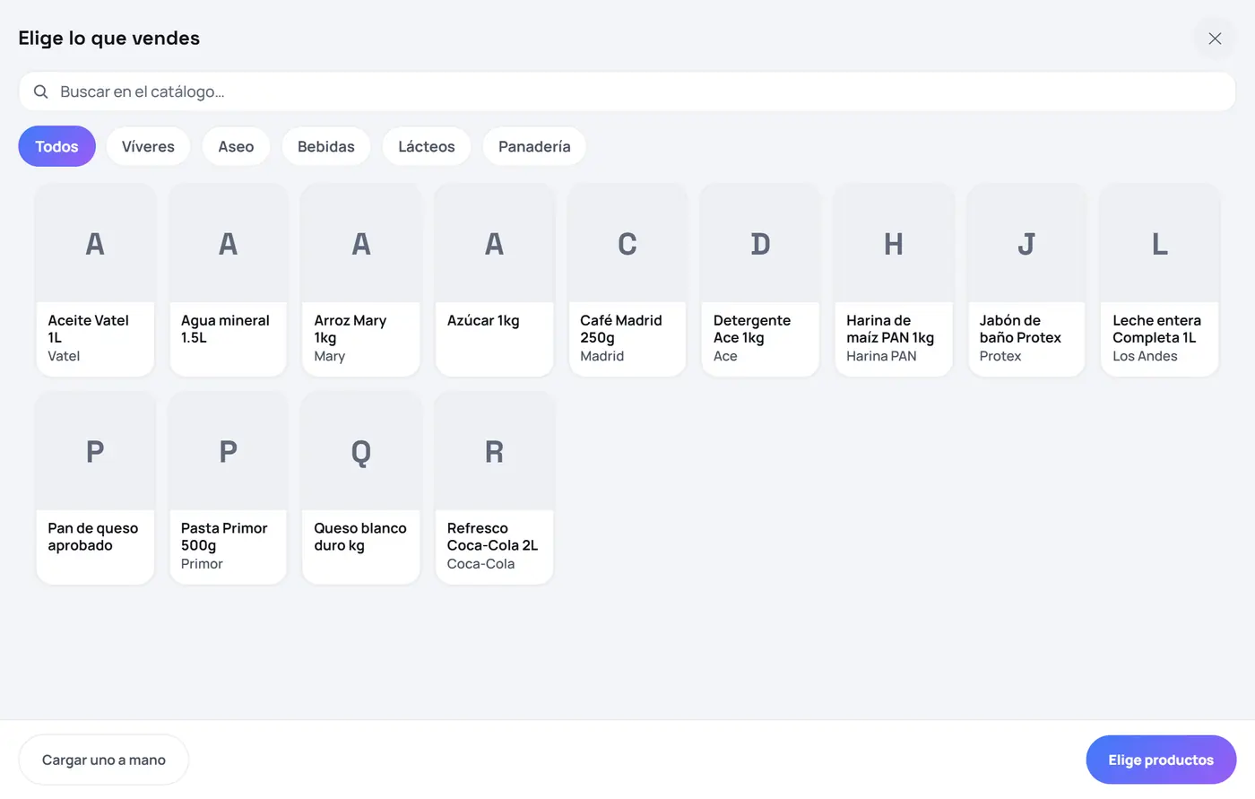
Task: Focus the catalog search field
Action: coord(627,91)
